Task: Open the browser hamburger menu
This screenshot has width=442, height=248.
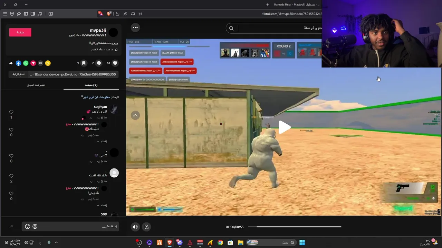Action: click(x=5, y=14)
